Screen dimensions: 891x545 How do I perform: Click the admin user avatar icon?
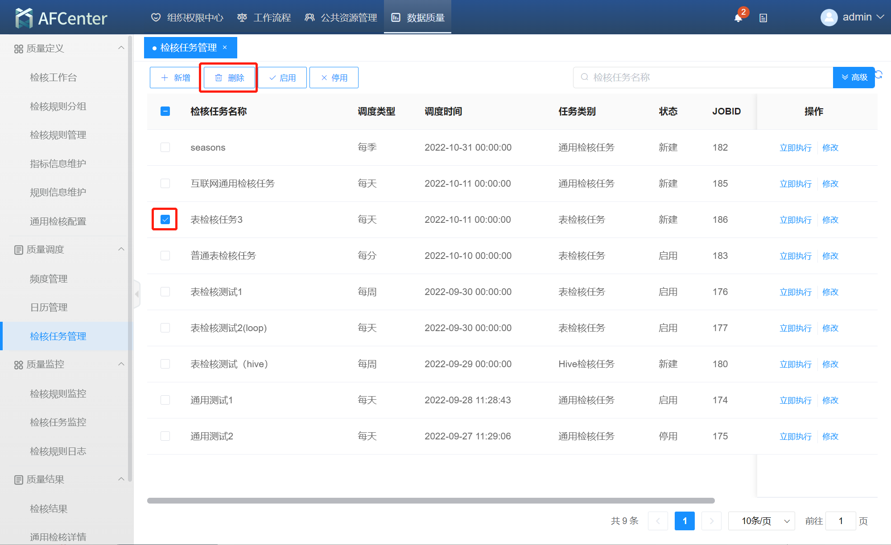point(829,17)
